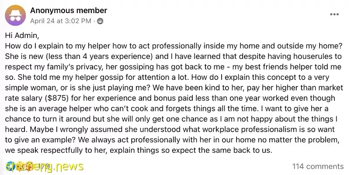
Task: Click the anonymous member avatar icon
Action: click(15, 15)
